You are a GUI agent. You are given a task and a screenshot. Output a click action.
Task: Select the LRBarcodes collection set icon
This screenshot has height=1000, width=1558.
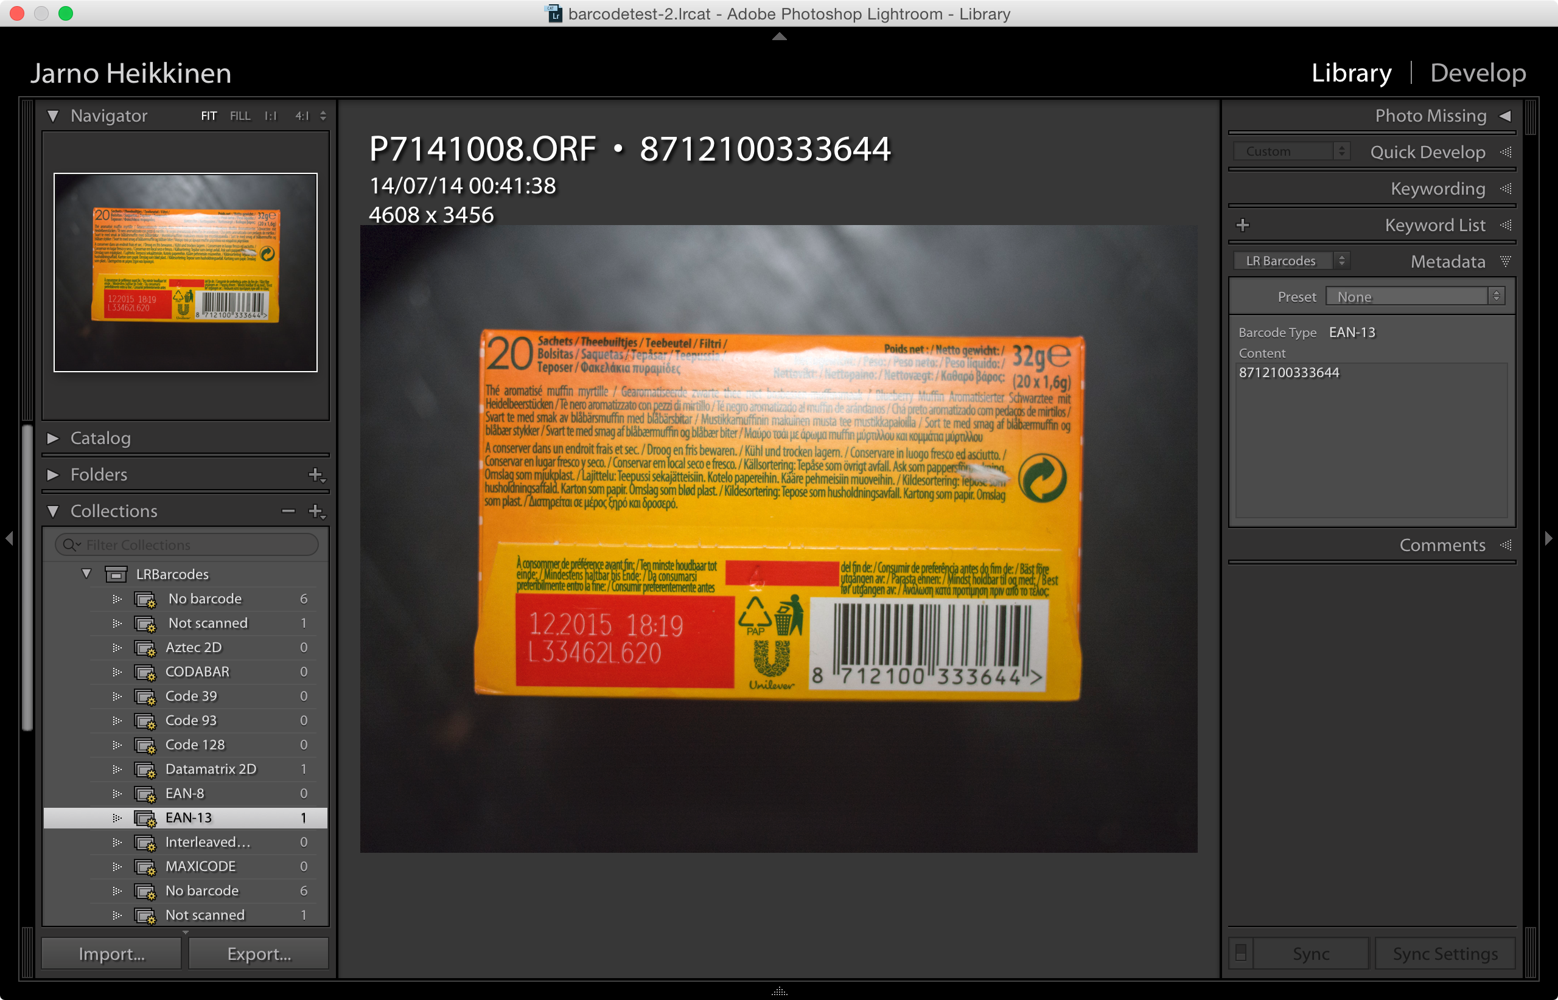[x=116, y=574]
